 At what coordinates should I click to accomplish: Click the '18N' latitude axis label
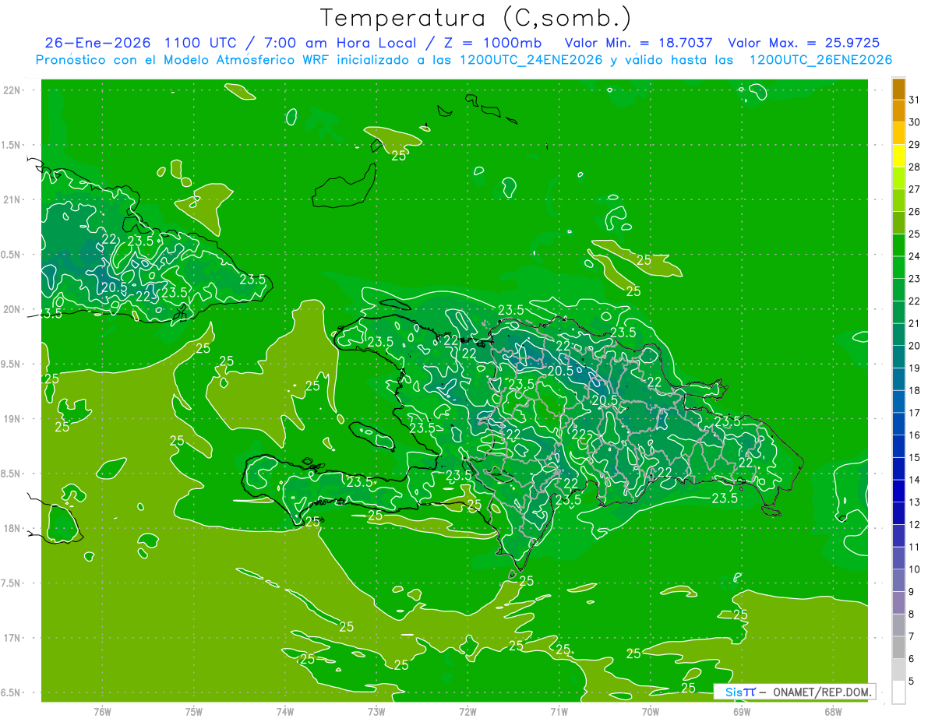(x=12, y=528)
